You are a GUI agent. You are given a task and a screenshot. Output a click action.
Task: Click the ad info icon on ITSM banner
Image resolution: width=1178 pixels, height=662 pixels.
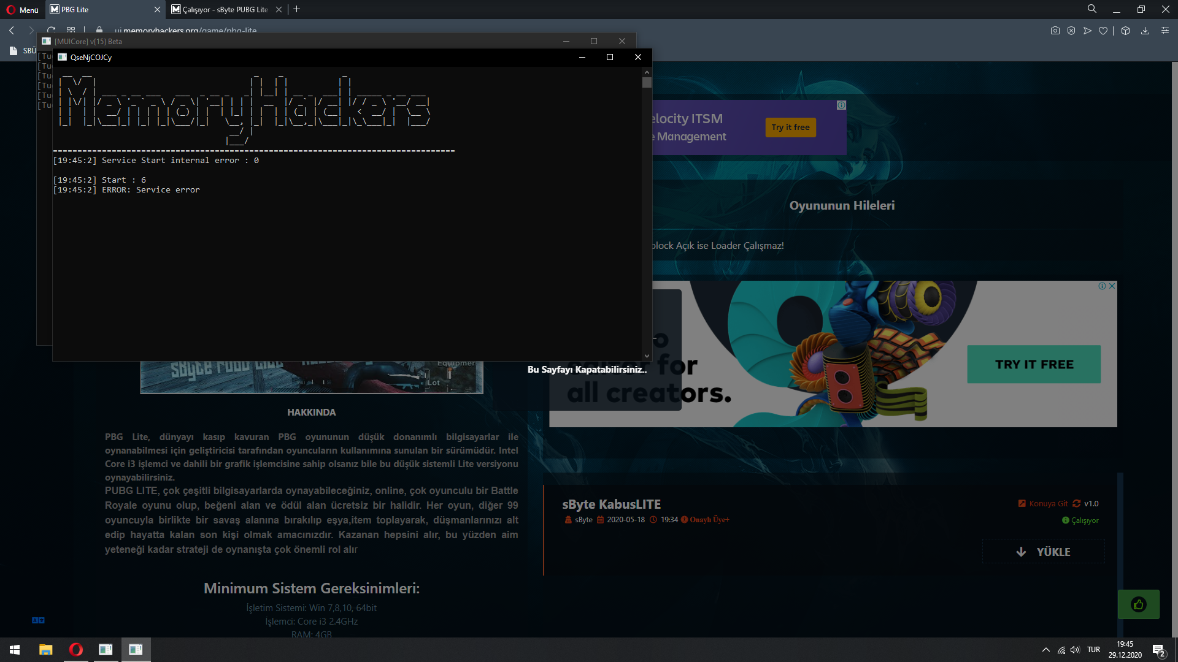coord(842,105)
